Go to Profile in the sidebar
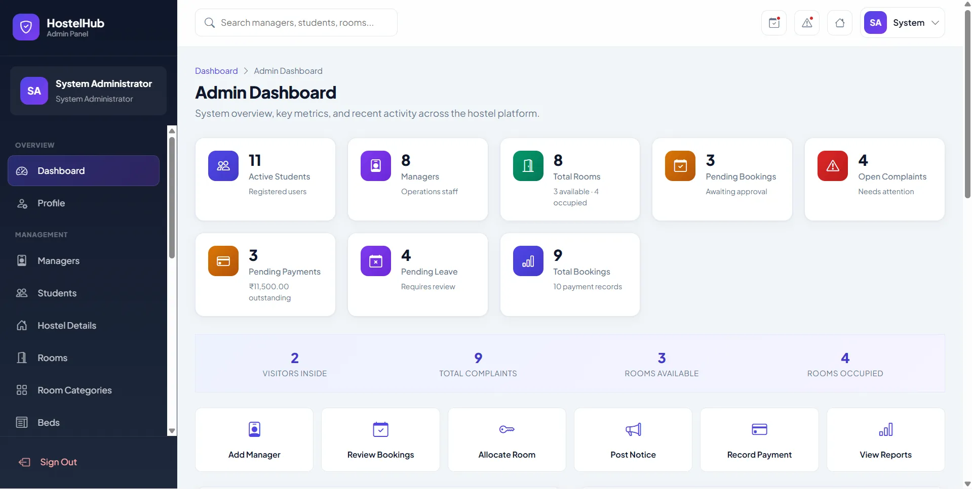 tap(84, 203)
